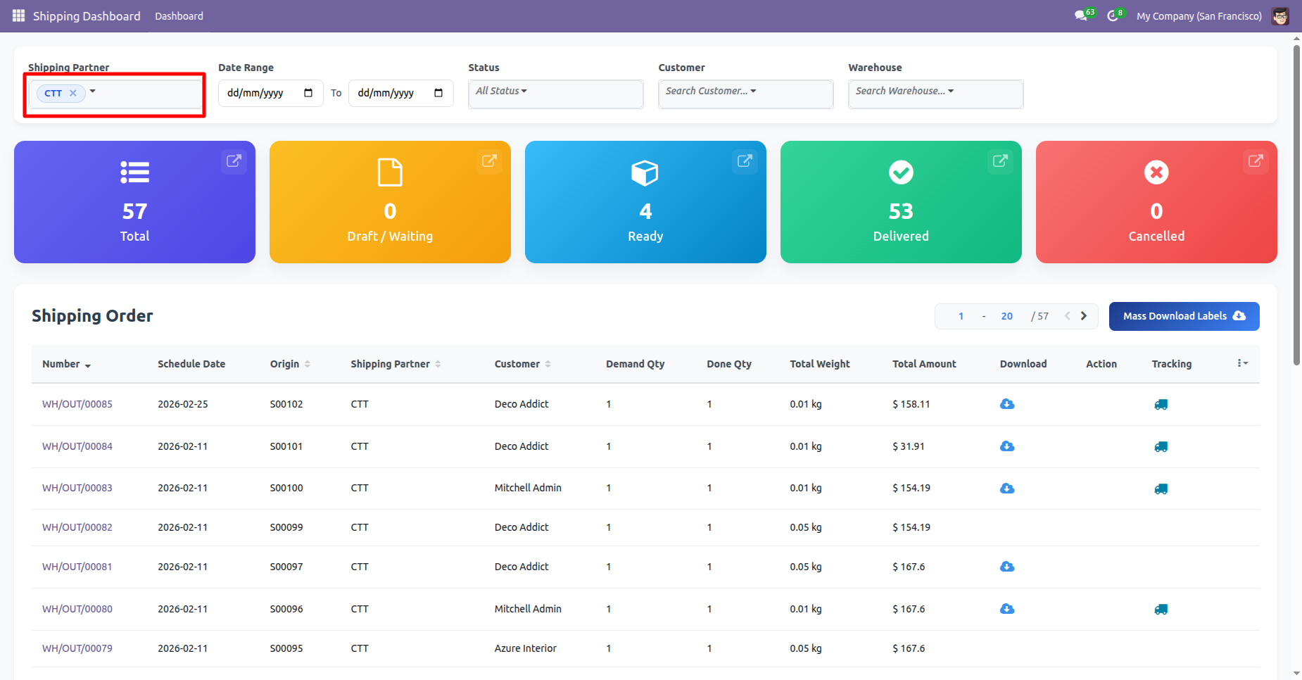Open external link on Cancelled card
This screenshot has height=680, width=1302.
[1256, 161]
